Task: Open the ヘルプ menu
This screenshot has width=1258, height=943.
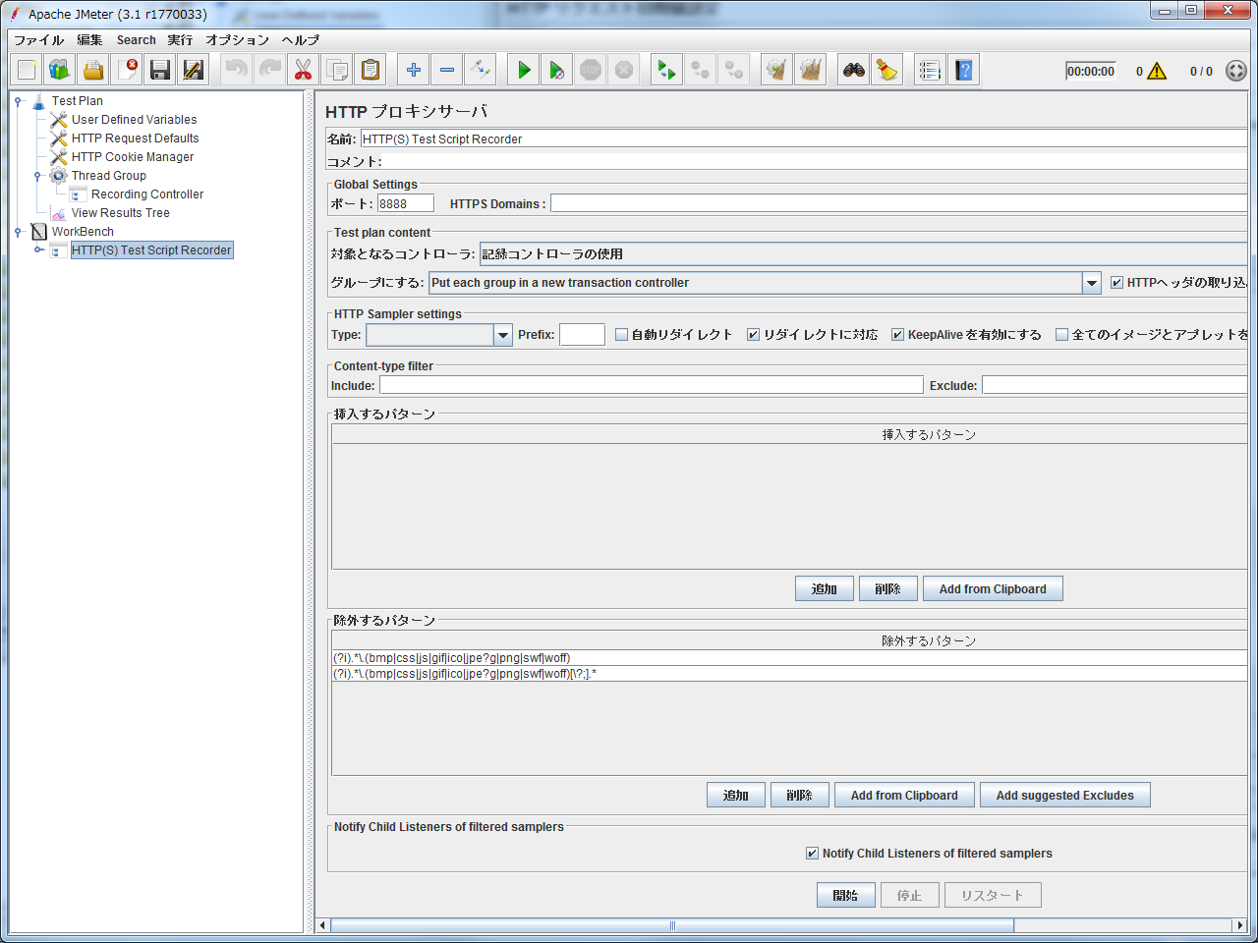Action: coord(300,40)
